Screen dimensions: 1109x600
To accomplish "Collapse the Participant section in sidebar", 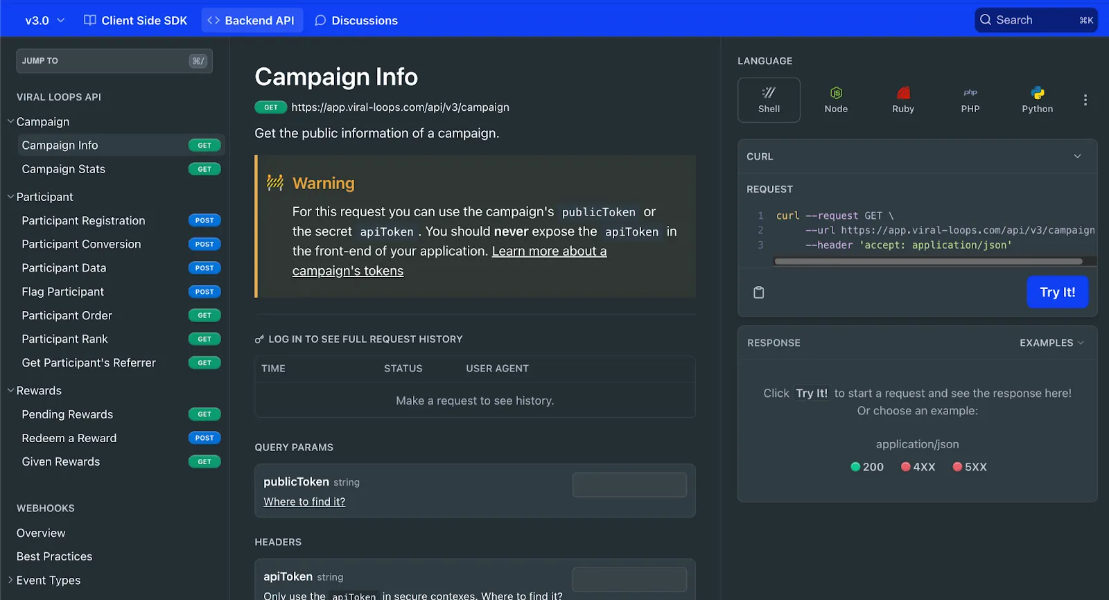I will (11, 197).
